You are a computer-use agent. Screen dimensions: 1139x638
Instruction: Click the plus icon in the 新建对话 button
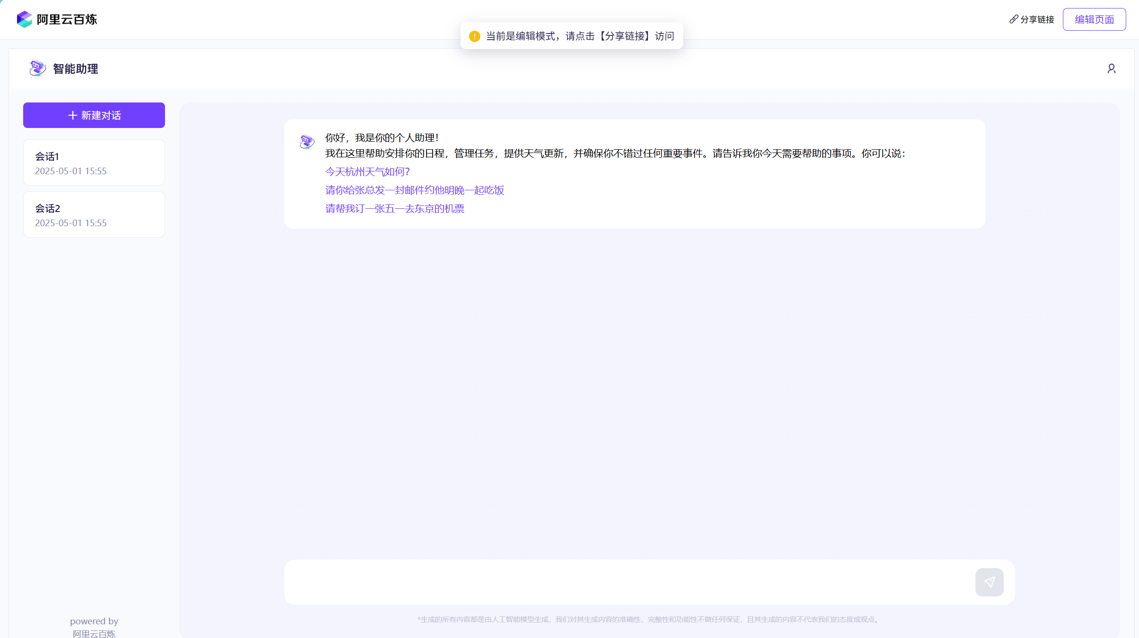73,115
